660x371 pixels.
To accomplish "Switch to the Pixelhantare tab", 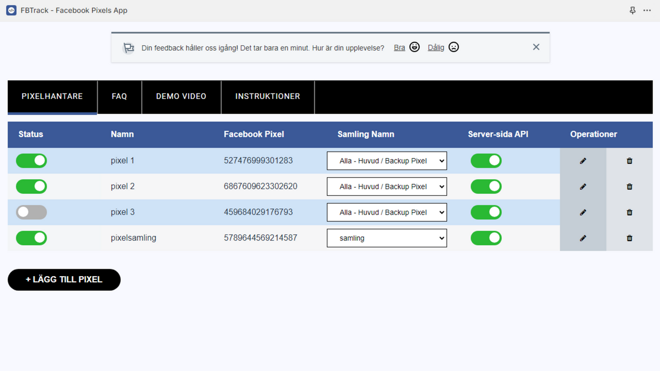I will 52,97.
